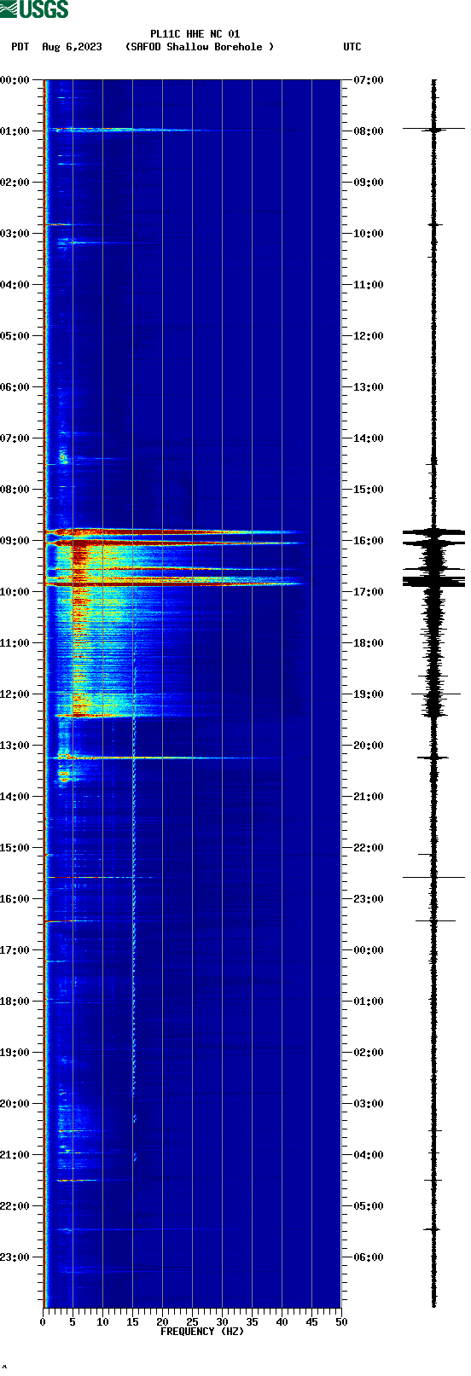This screenshot has width=471, height=1376.
Task: Click the 25 Hz frequency tick label
Action: point(192,1322)
